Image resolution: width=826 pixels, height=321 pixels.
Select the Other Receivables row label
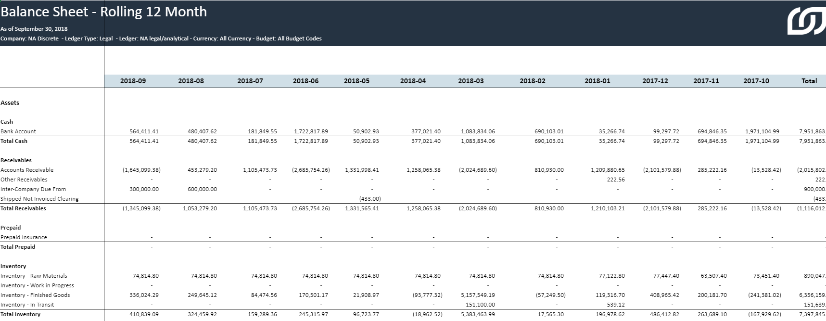click(x=24, y=180)
